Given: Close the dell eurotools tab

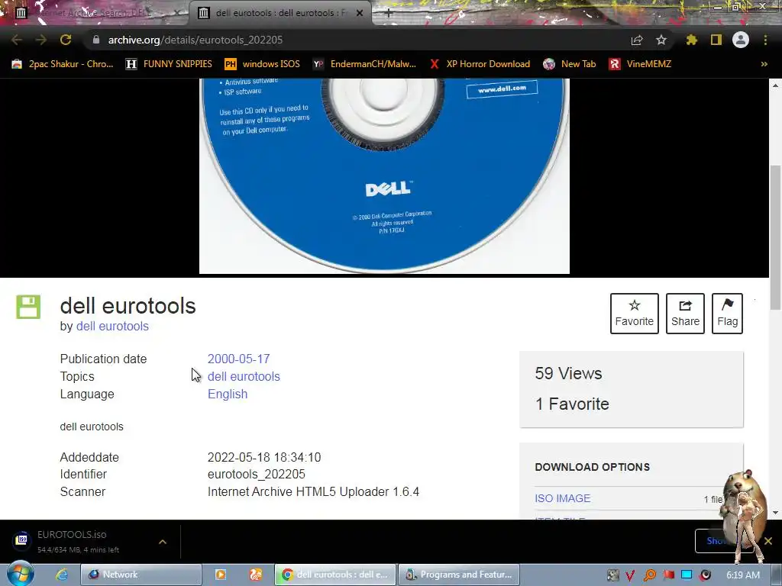Looking at the screenshot, I should pyautogui.click(x=360, y=13).
